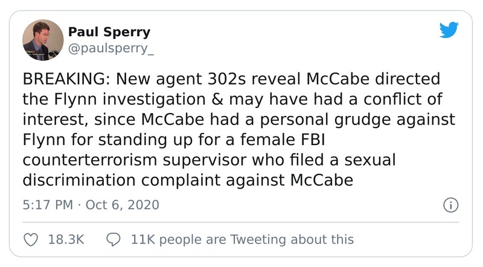Image resolution: width=483 pixels, height=267 pixels.
Task: Open "11K people are Tweeting about this"
Action: tap(242, 239)
